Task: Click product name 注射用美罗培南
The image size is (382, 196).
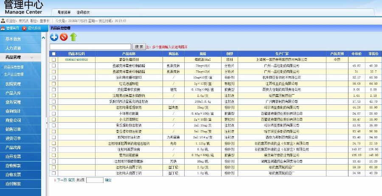Action: [x=129, y=149]
